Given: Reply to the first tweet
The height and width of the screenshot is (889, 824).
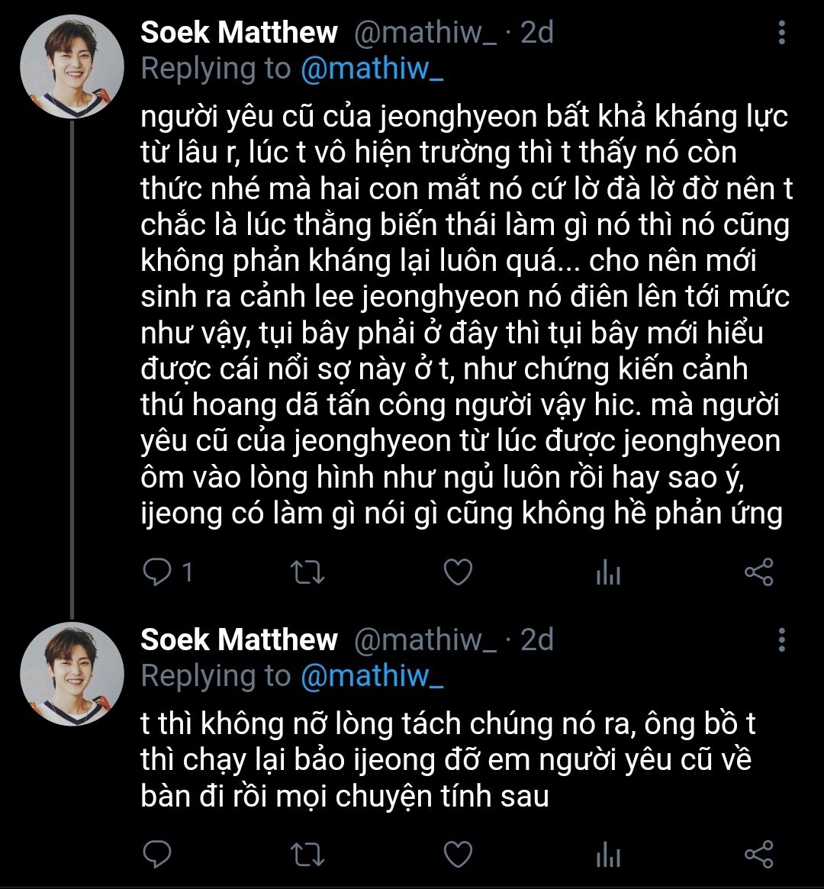Looking at the screenshot, I should coord(158,572).
